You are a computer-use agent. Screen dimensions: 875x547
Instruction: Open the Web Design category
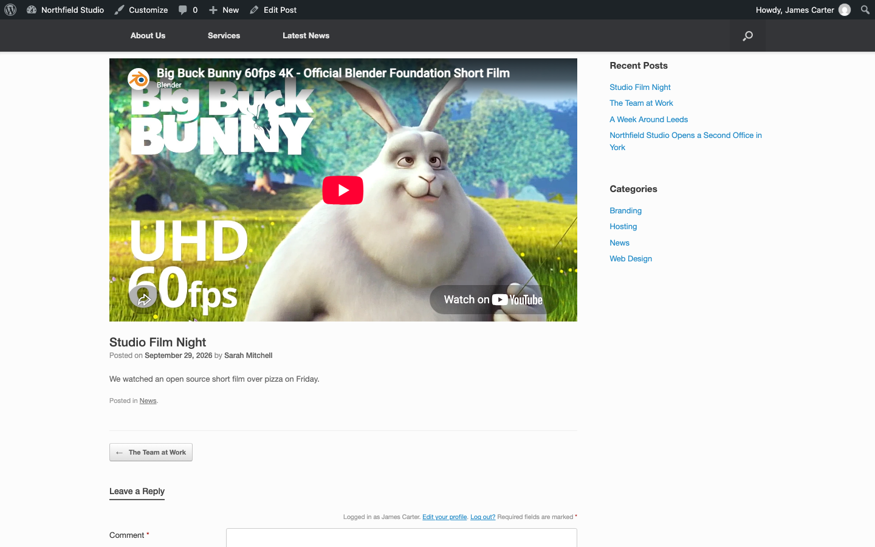click(631, 258)
